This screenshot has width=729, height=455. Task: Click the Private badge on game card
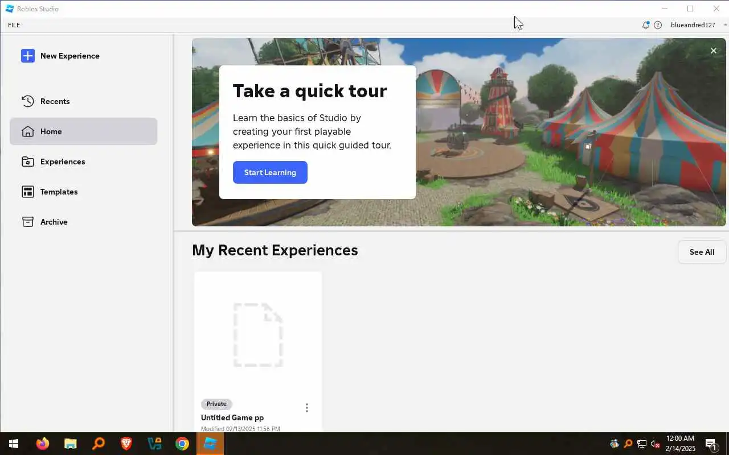216,404
